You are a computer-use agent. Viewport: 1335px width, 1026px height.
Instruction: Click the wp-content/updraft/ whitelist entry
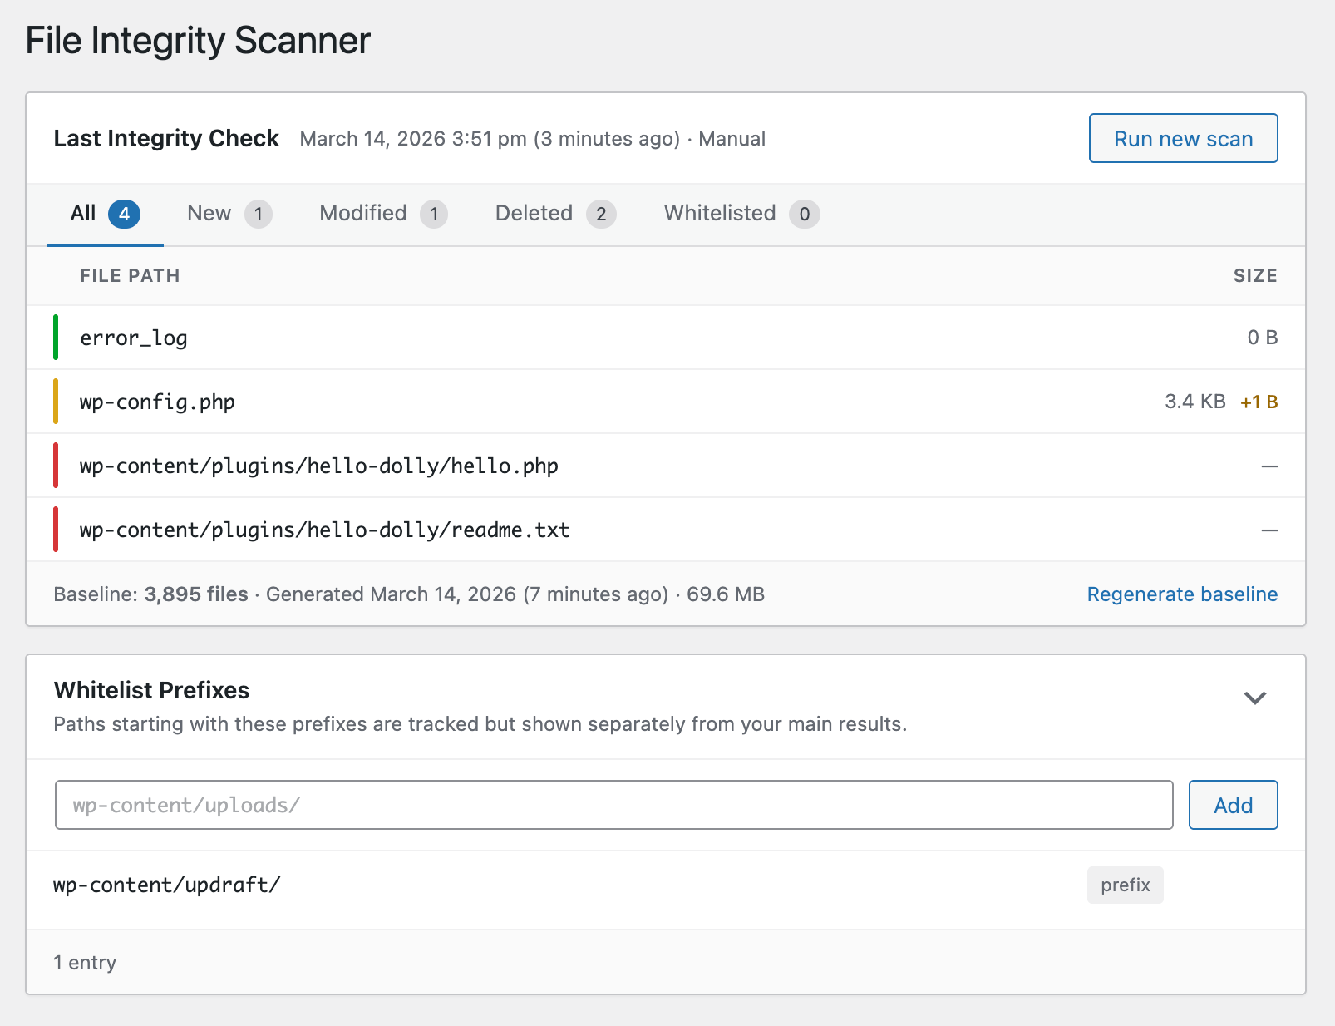(x=167, y=885)
